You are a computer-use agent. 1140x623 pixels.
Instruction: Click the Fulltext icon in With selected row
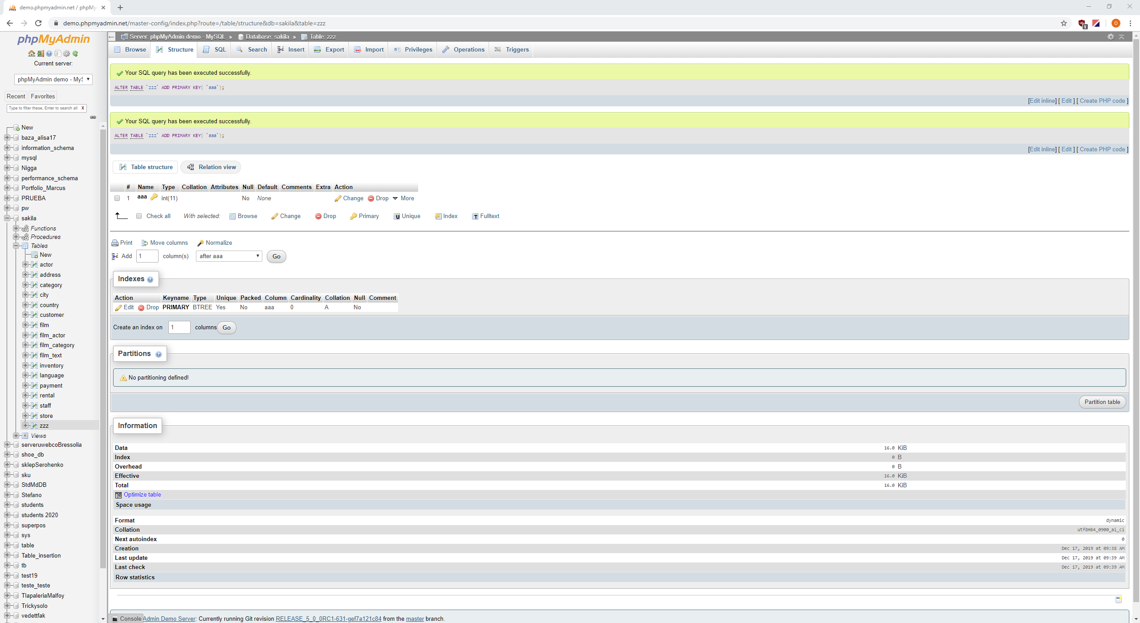coord(475,216)
